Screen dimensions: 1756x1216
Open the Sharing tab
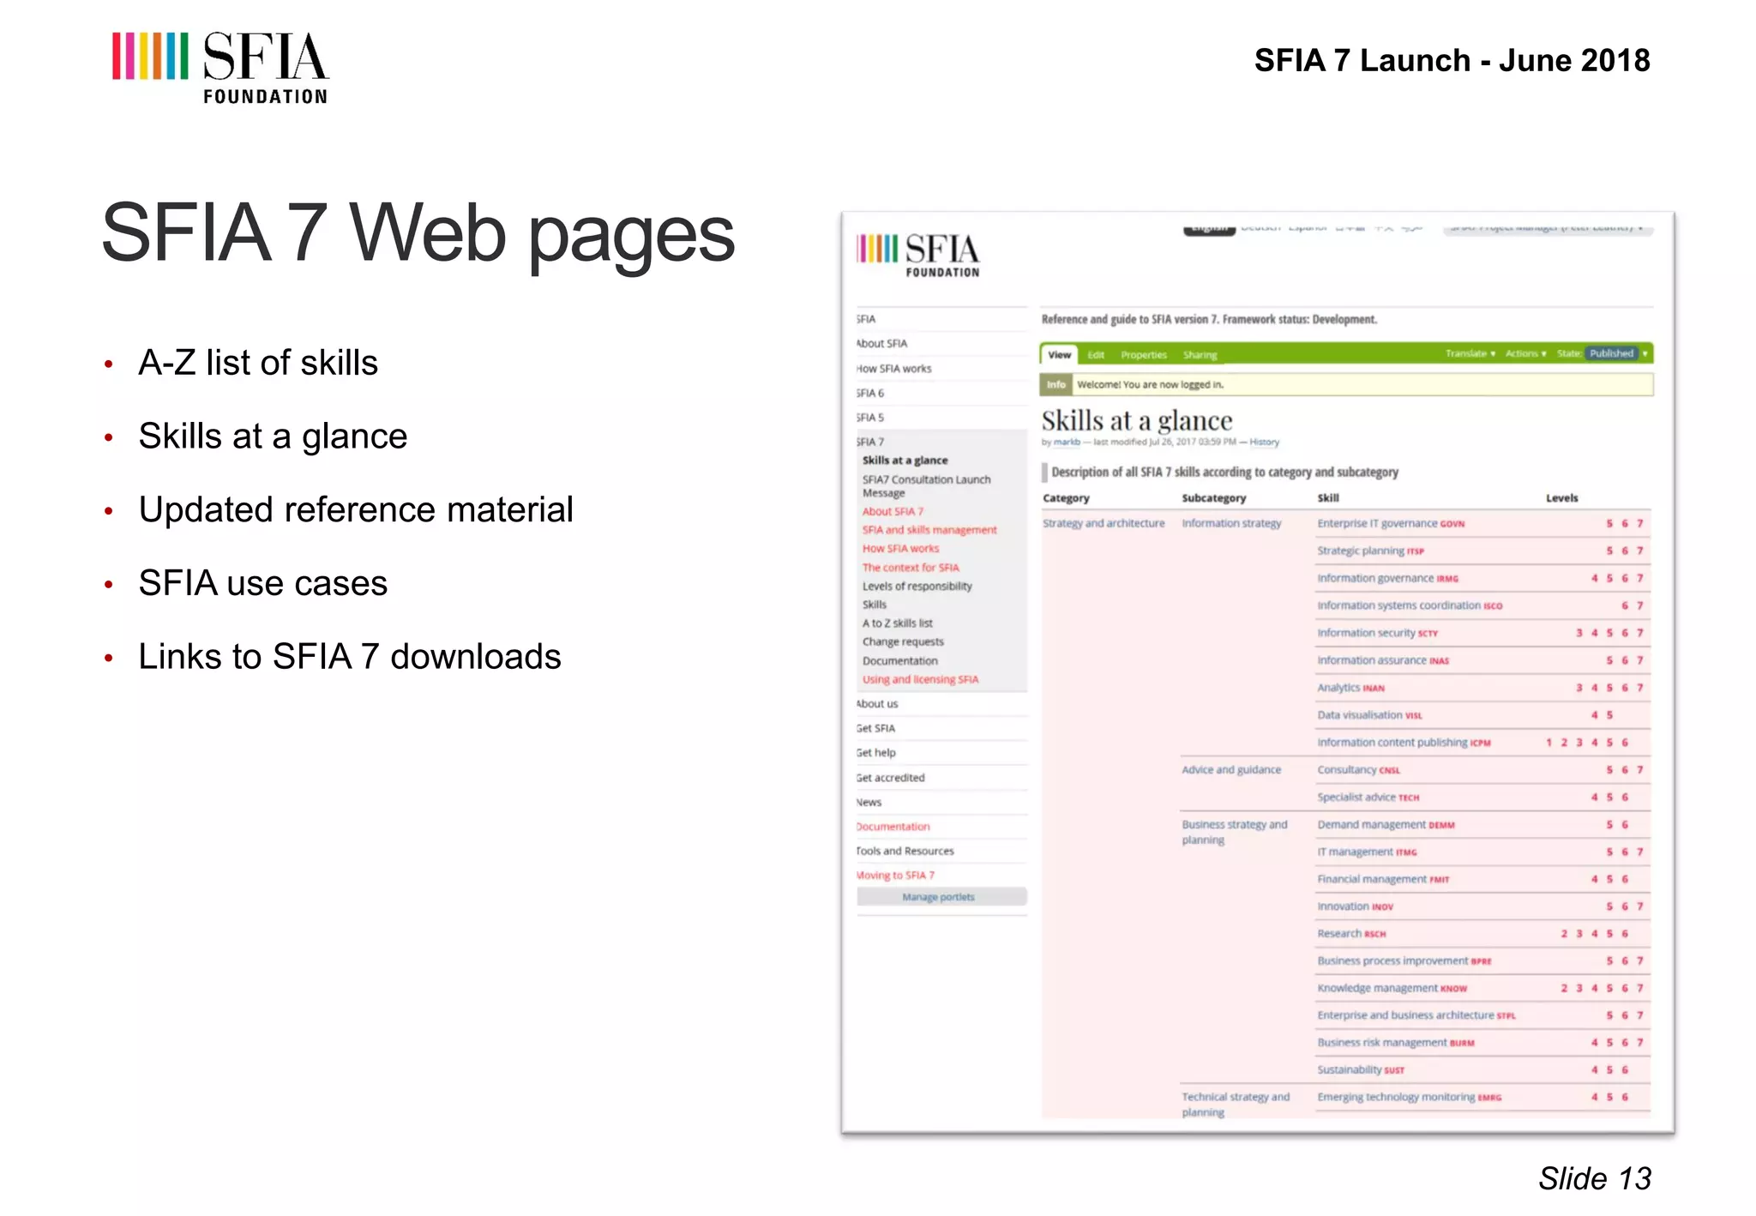(1200, 355)
